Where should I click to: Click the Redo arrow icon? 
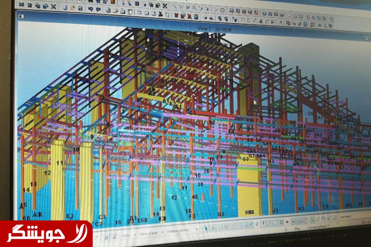(98, 9)
